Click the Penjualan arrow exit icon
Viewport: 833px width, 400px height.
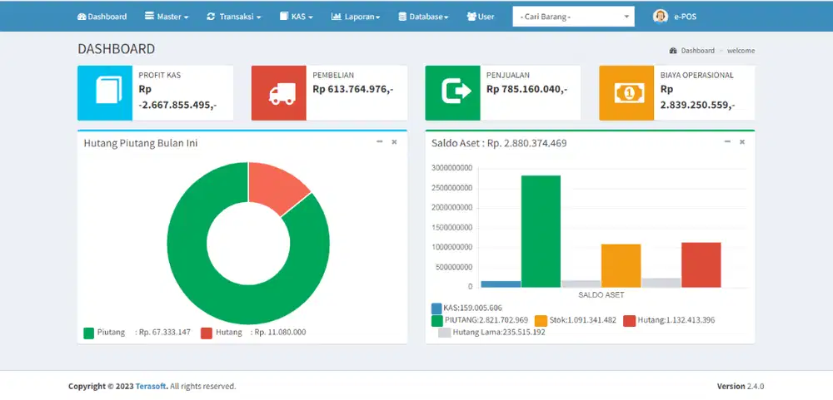pyautogui.click(x=452, y=93)
